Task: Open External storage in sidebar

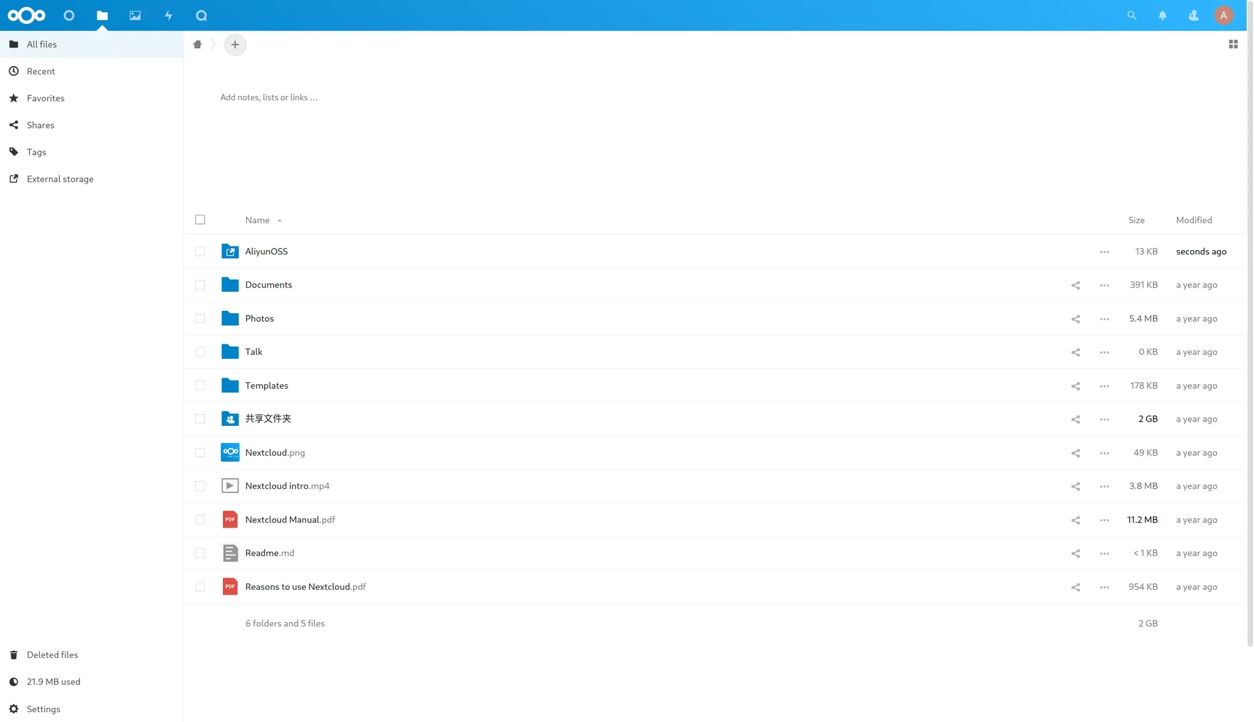Action: click(60, 179)
